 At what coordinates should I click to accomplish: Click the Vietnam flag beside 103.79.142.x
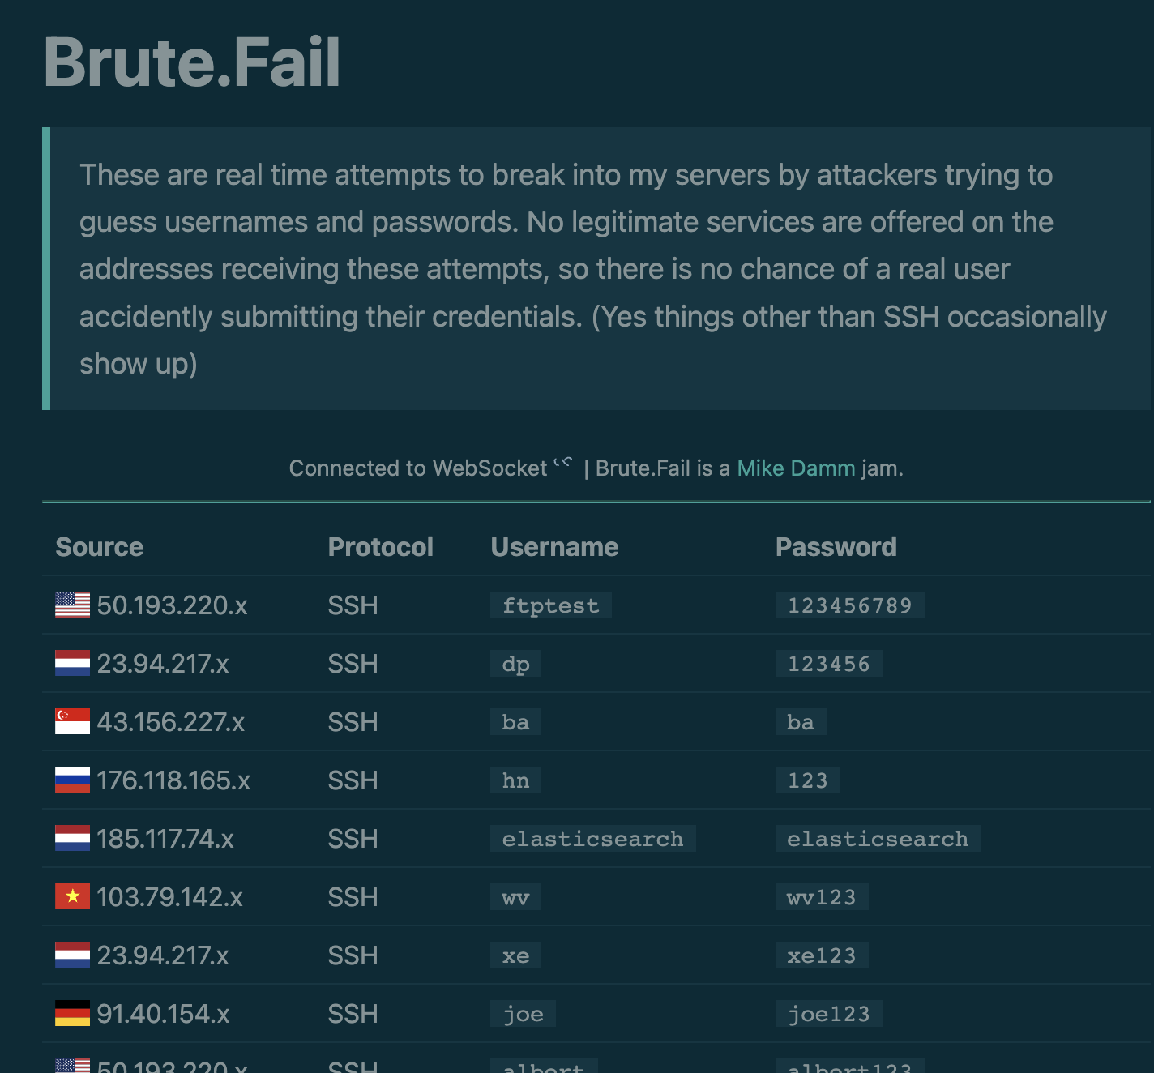(x=72, y=896)
